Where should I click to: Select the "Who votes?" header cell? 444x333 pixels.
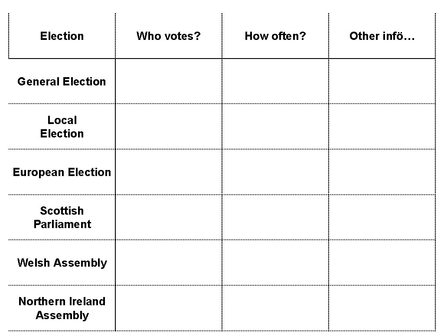click(169, 36)
